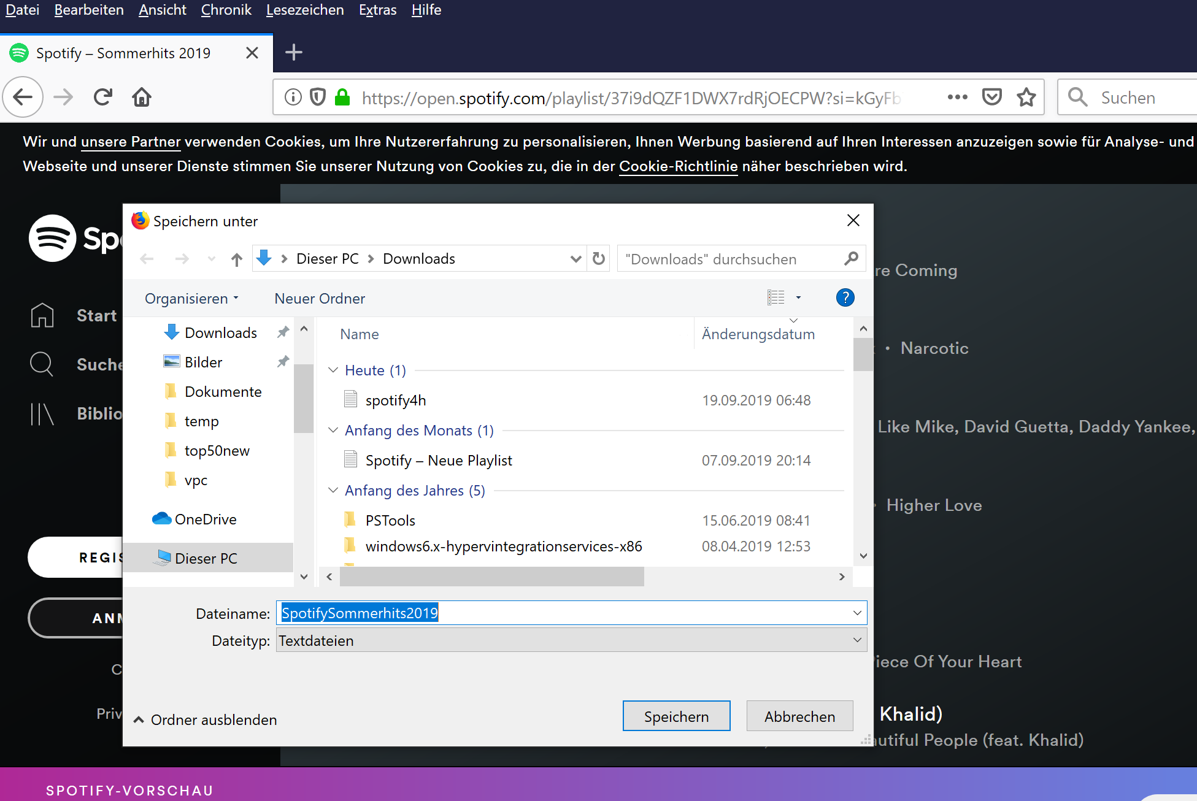Change the view layout icon
The height and width of the screenshot is (801, 1197).
pyautogui.click(x=776, y=297)
